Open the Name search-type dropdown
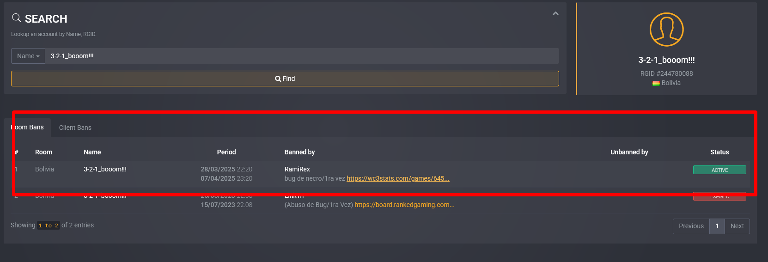The width and height of the screenshot is (768, 262). [x=28, y=56]
